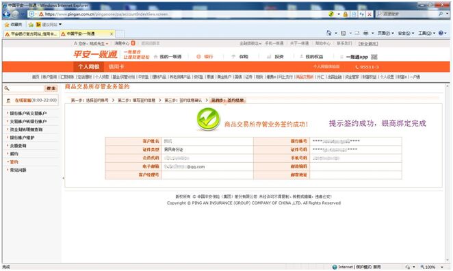Click the 保险 umbrella icon in top navigation
The image size is (453, 271).
point(233,57)
